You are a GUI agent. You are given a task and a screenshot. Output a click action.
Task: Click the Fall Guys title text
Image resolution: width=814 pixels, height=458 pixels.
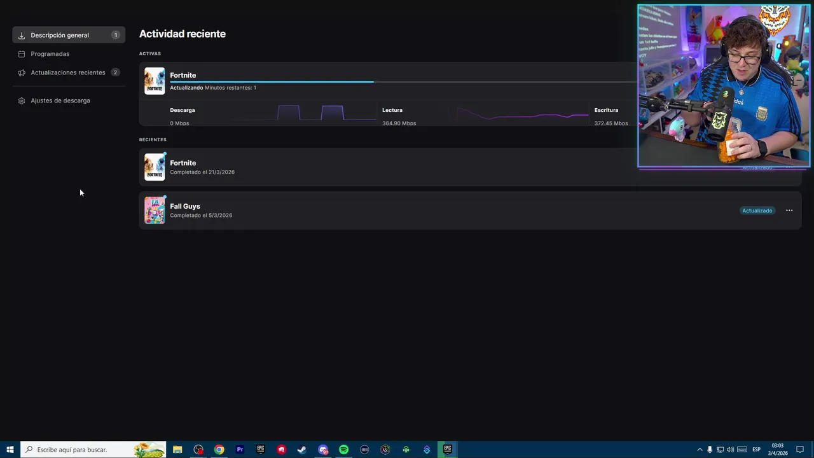pyautogui.click(x=185, y=206)
